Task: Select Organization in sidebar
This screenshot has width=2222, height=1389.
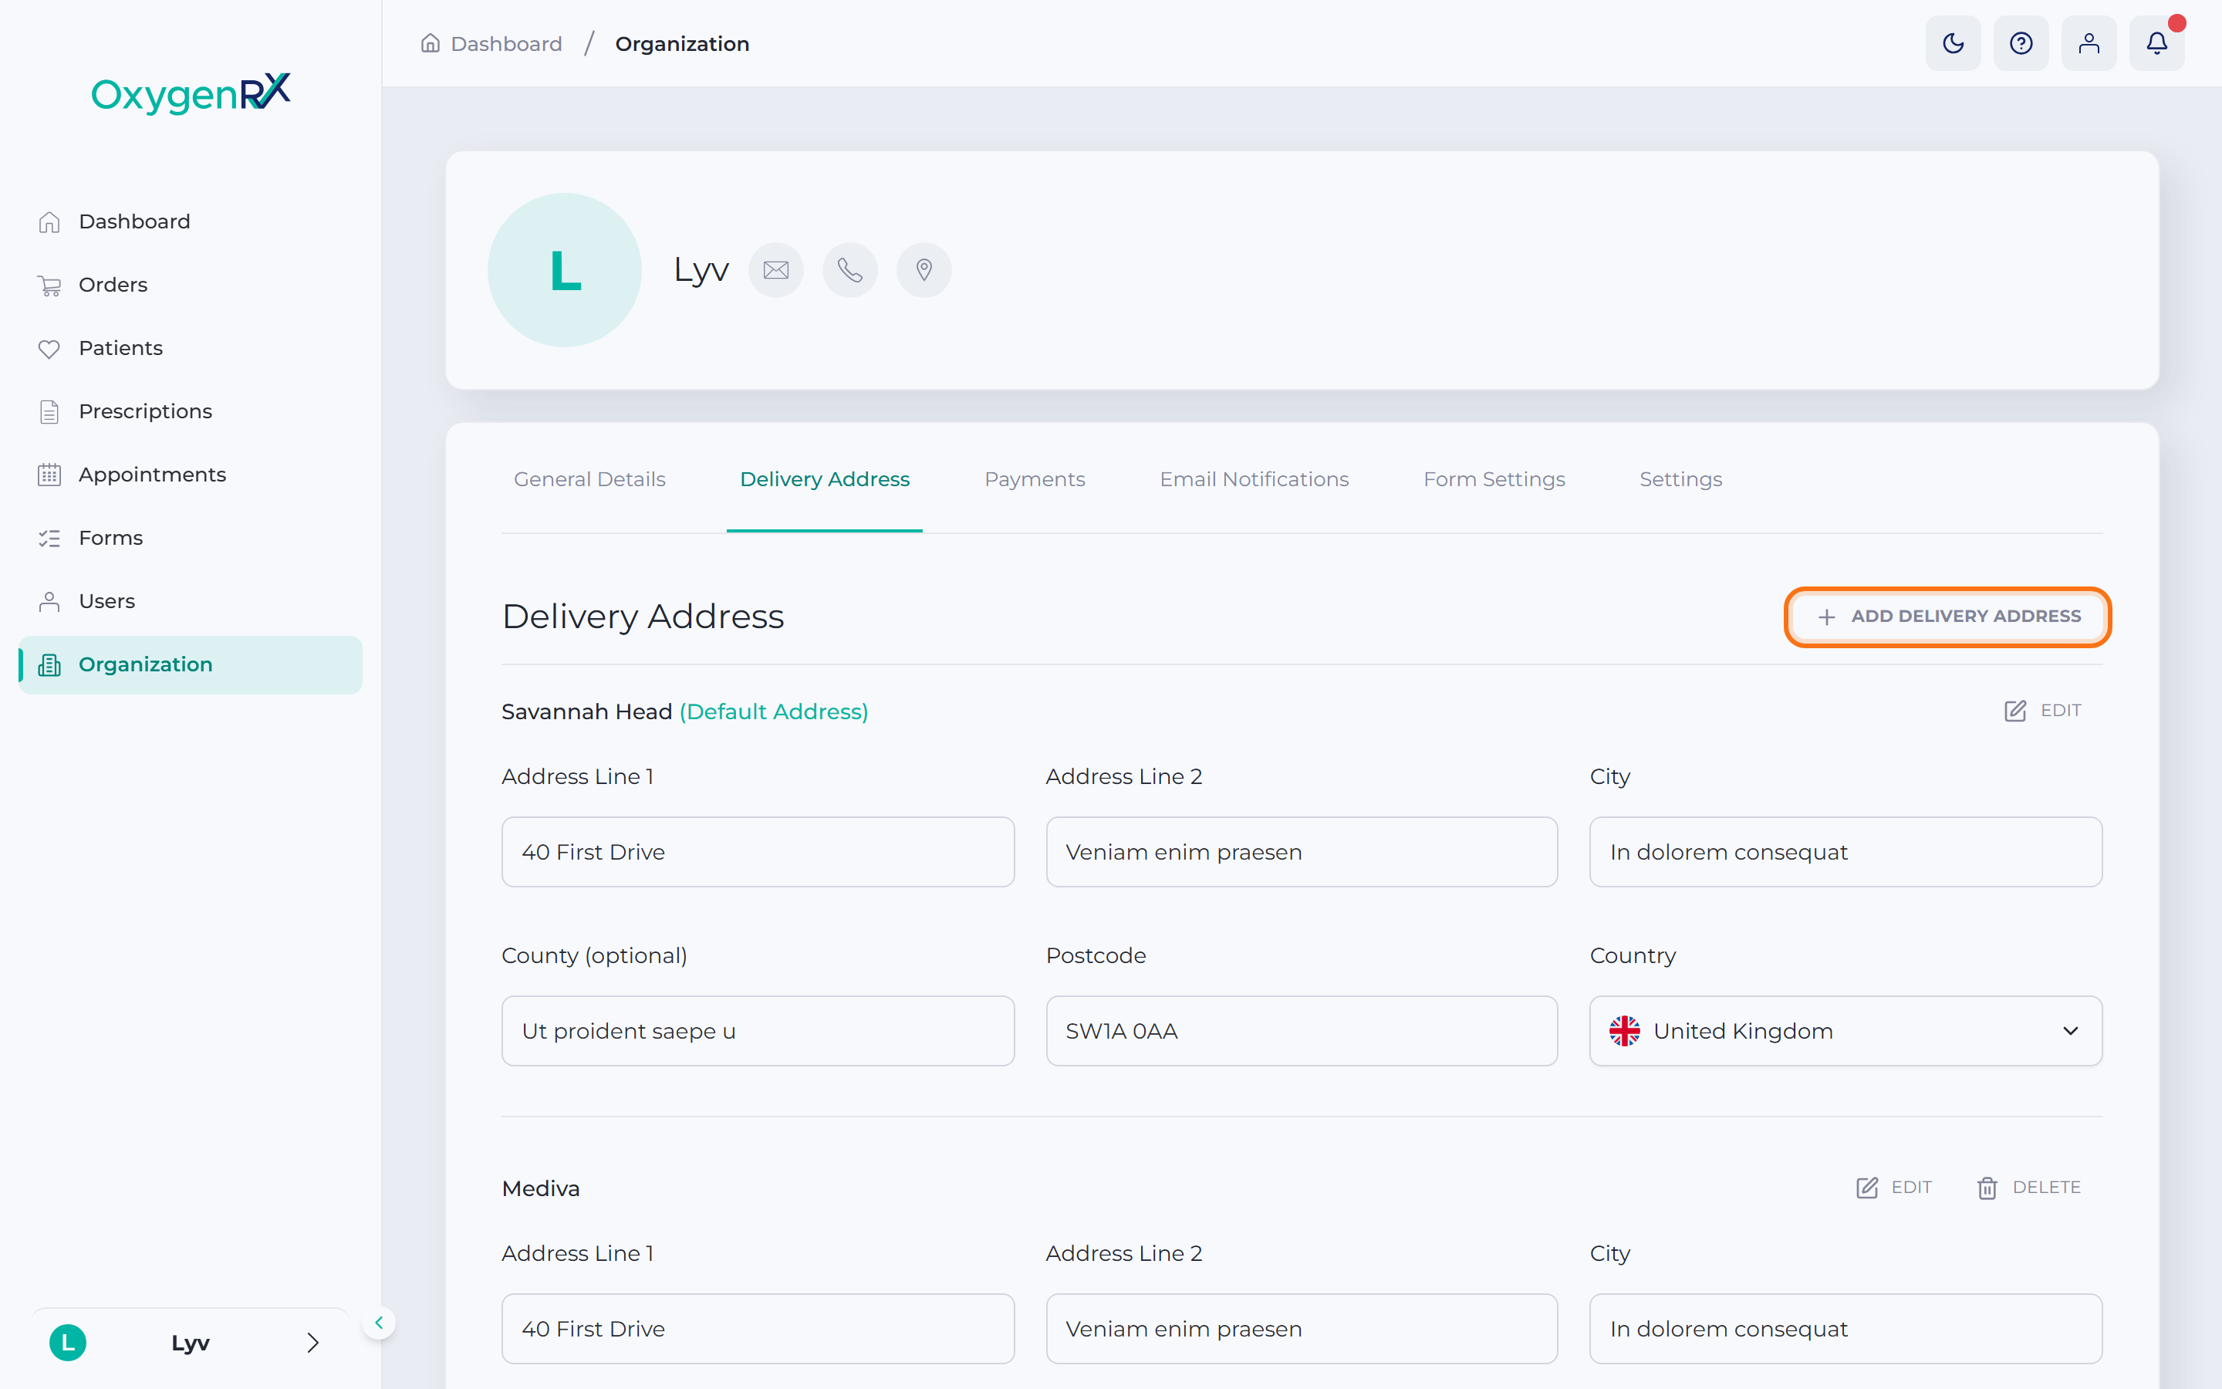Action: (x=190, y=665)
